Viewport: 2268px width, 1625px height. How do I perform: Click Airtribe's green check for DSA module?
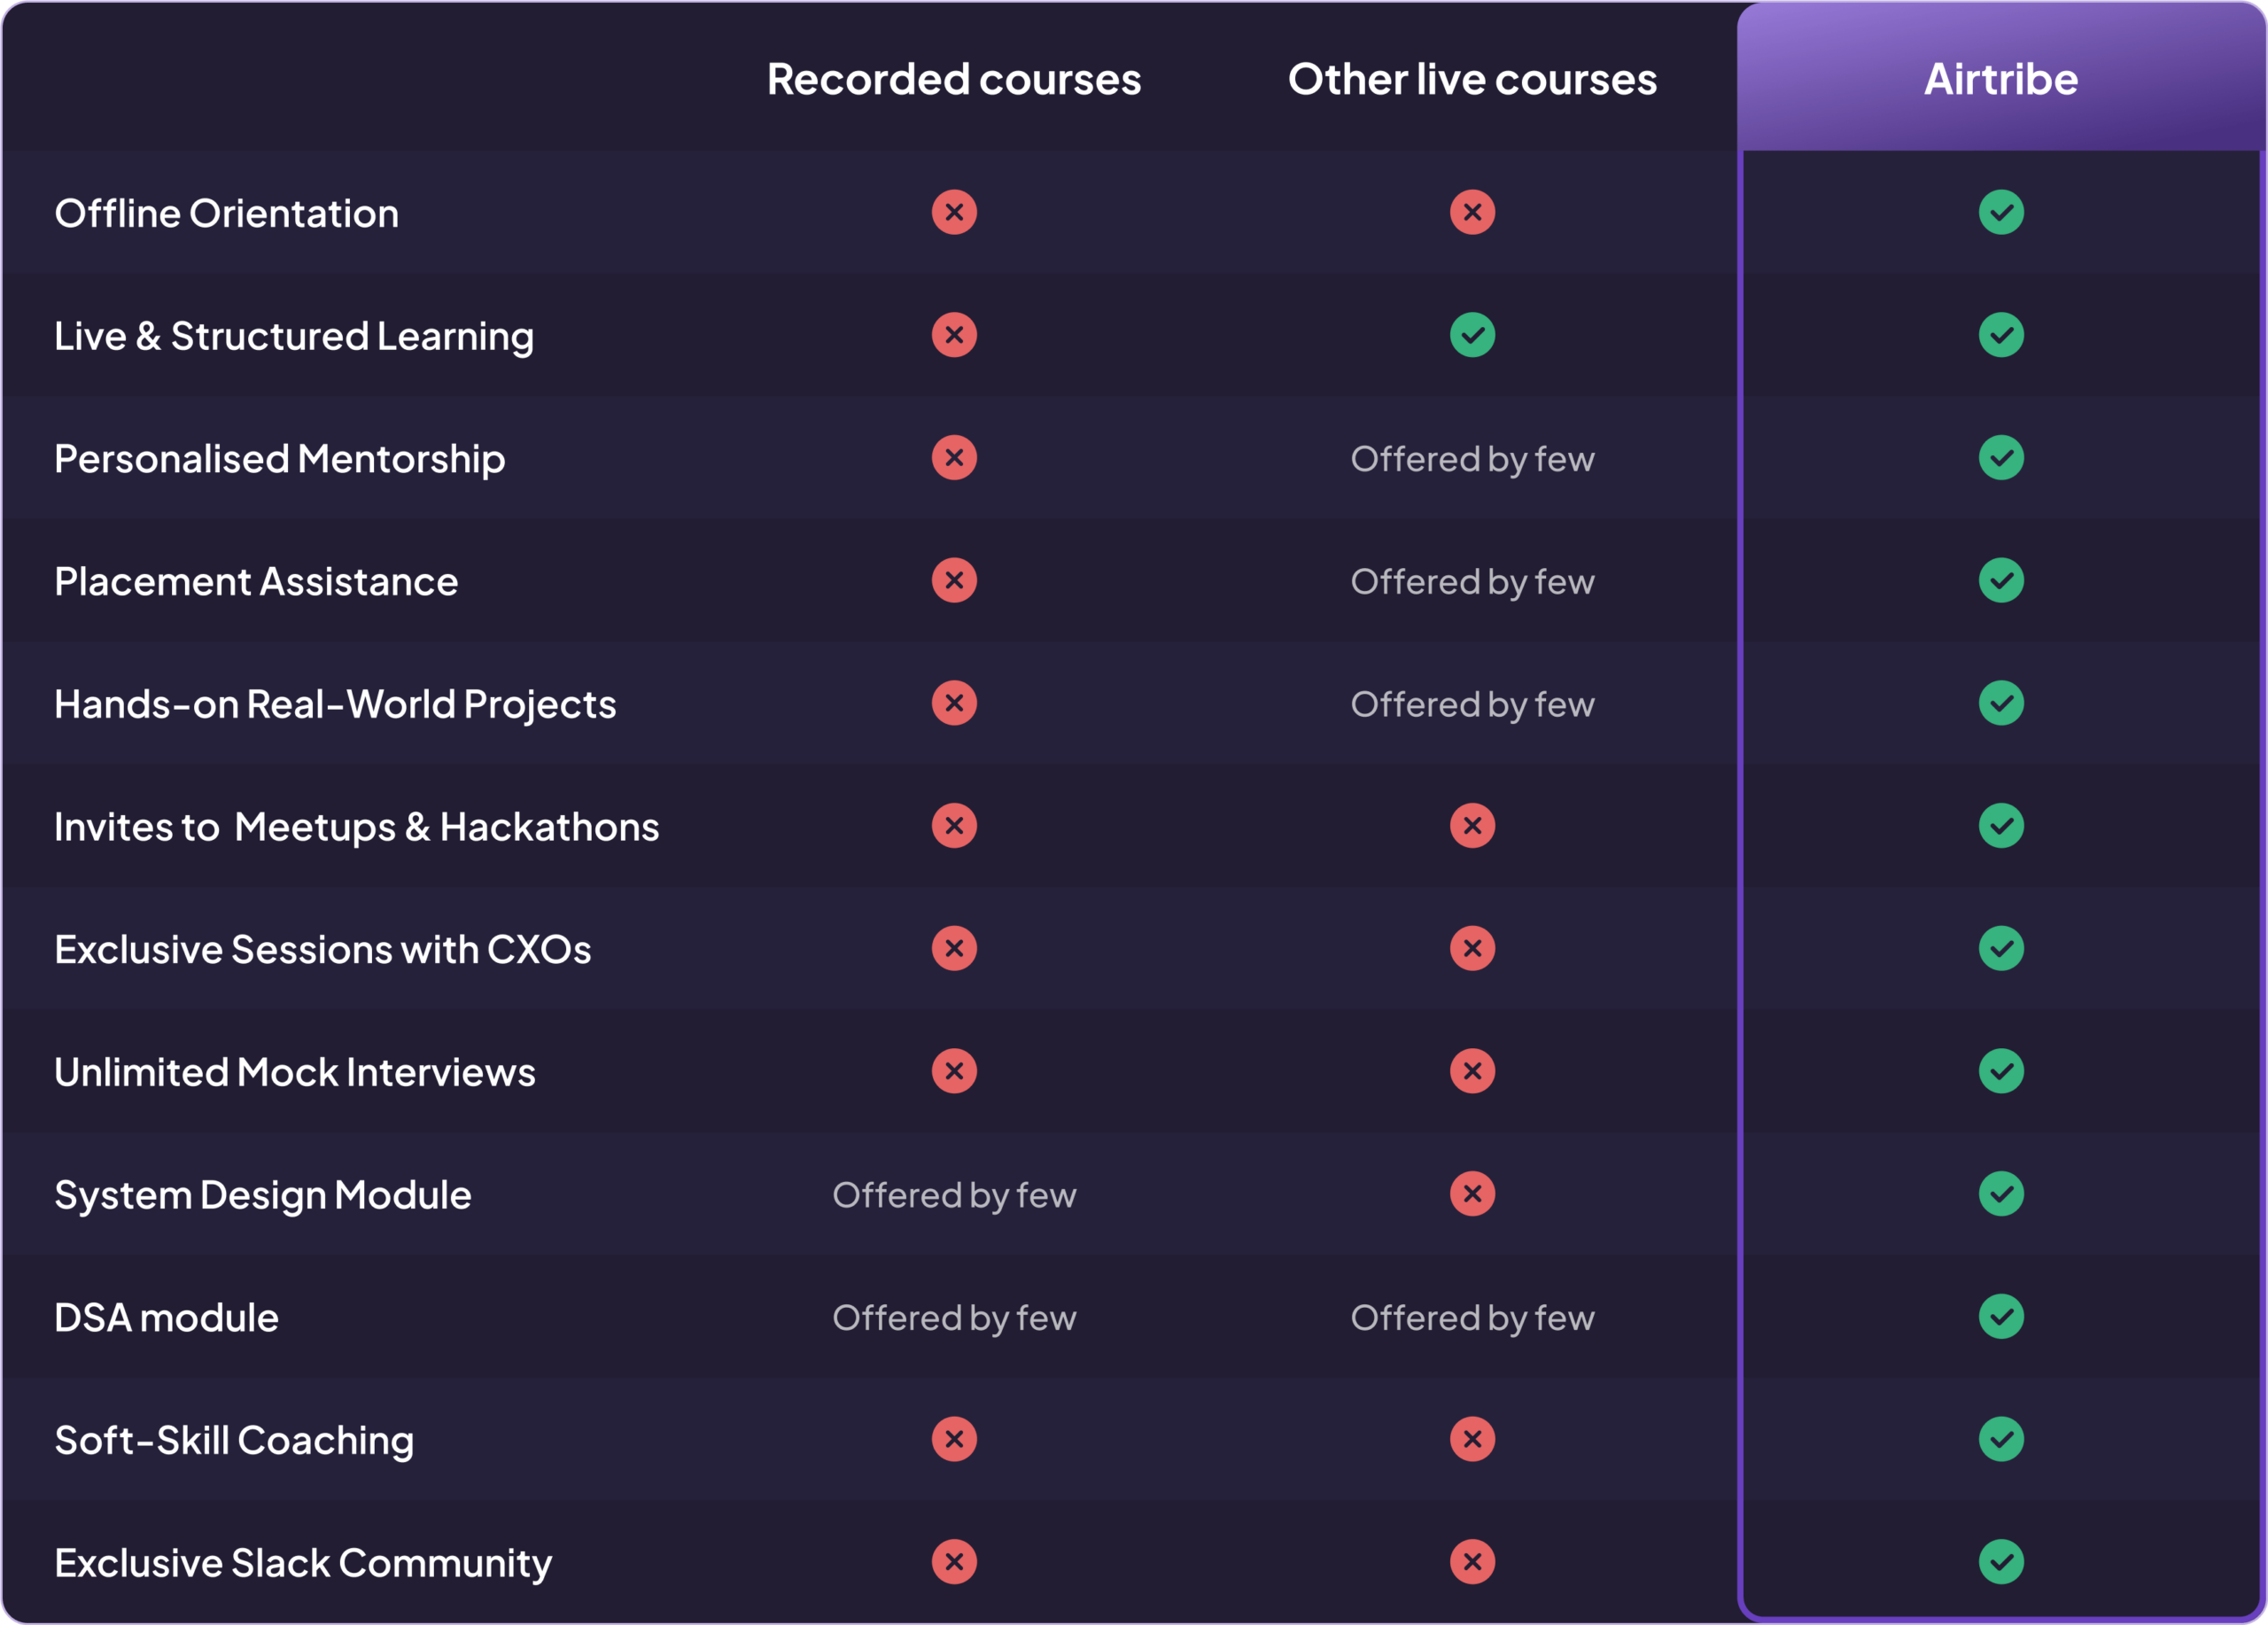[2001, 1316]
